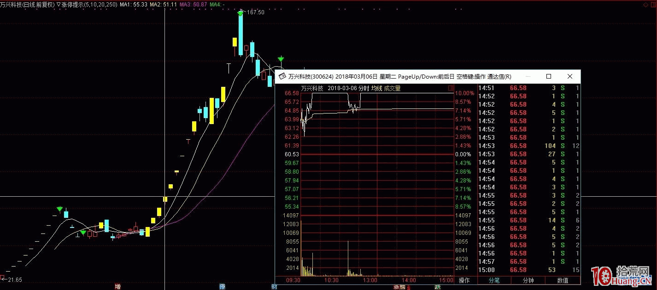The width and height of the screenshot is (657, 290).
Task: Click the MA3: 50.87 label
Action: [193, 4]
